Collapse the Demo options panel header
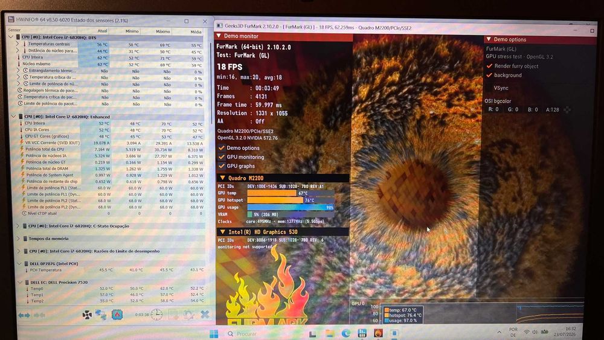 point(489,39)
